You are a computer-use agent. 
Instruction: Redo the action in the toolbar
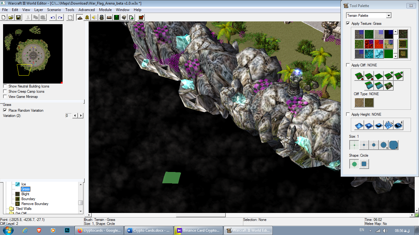pyautogui.click(x=60, y=17)
